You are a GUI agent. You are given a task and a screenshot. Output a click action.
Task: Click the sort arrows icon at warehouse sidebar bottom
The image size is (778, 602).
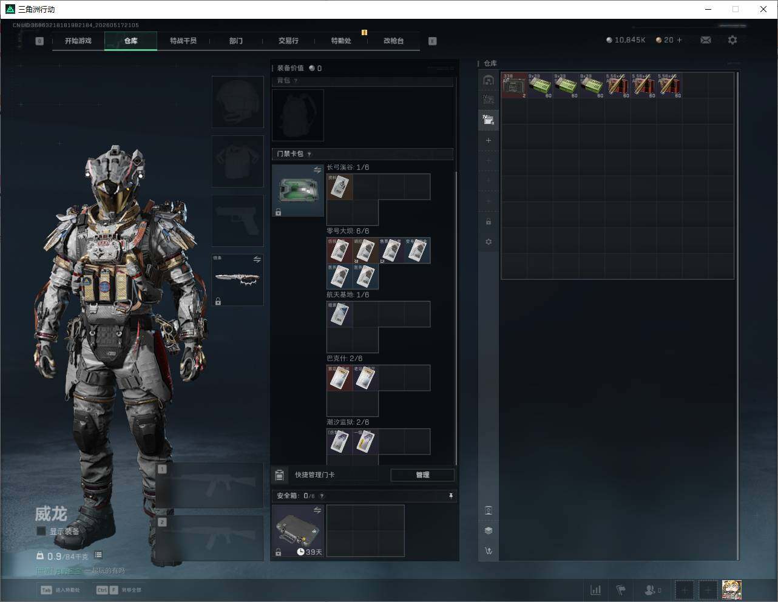[x=489, y=551]
